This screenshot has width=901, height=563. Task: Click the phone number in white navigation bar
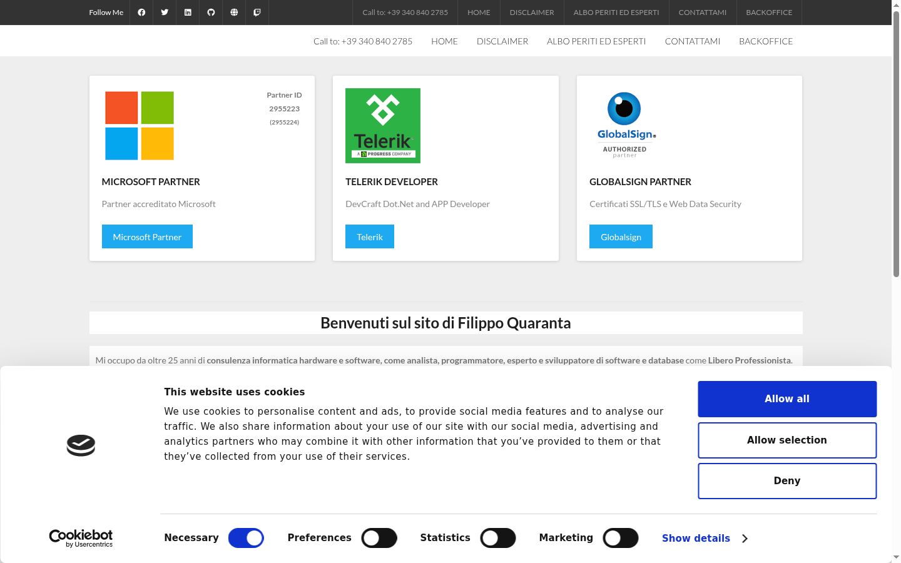point(363,41)
